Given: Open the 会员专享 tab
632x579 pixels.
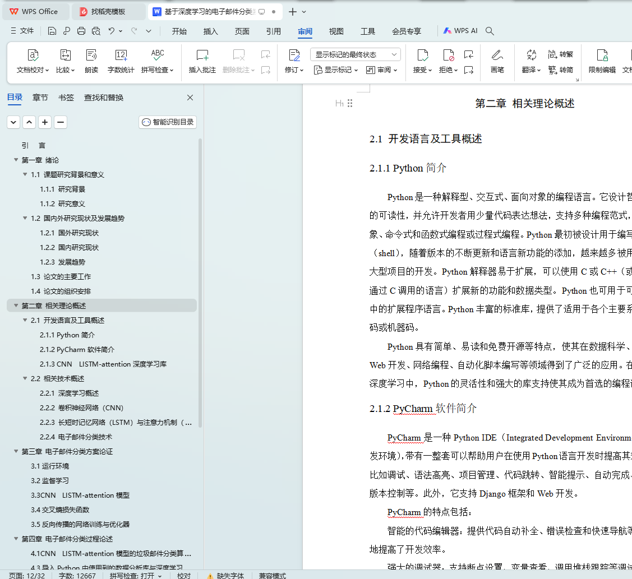Looking at the screenshot, I should click(x=406, y=31).
